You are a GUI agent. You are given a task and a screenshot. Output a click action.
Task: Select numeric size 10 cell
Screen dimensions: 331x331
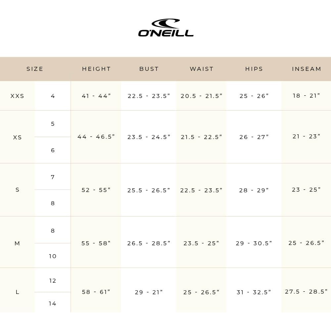pyautogui.click(x=53, y=256)
